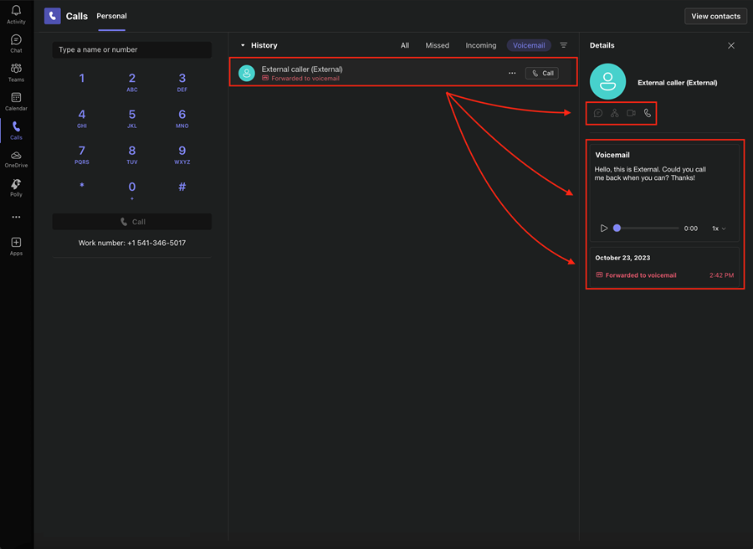Click the View contacts button

point(715,17)
